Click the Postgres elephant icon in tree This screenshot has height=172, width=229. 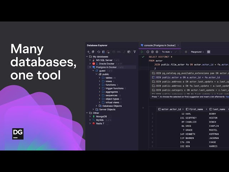point(94,67)
